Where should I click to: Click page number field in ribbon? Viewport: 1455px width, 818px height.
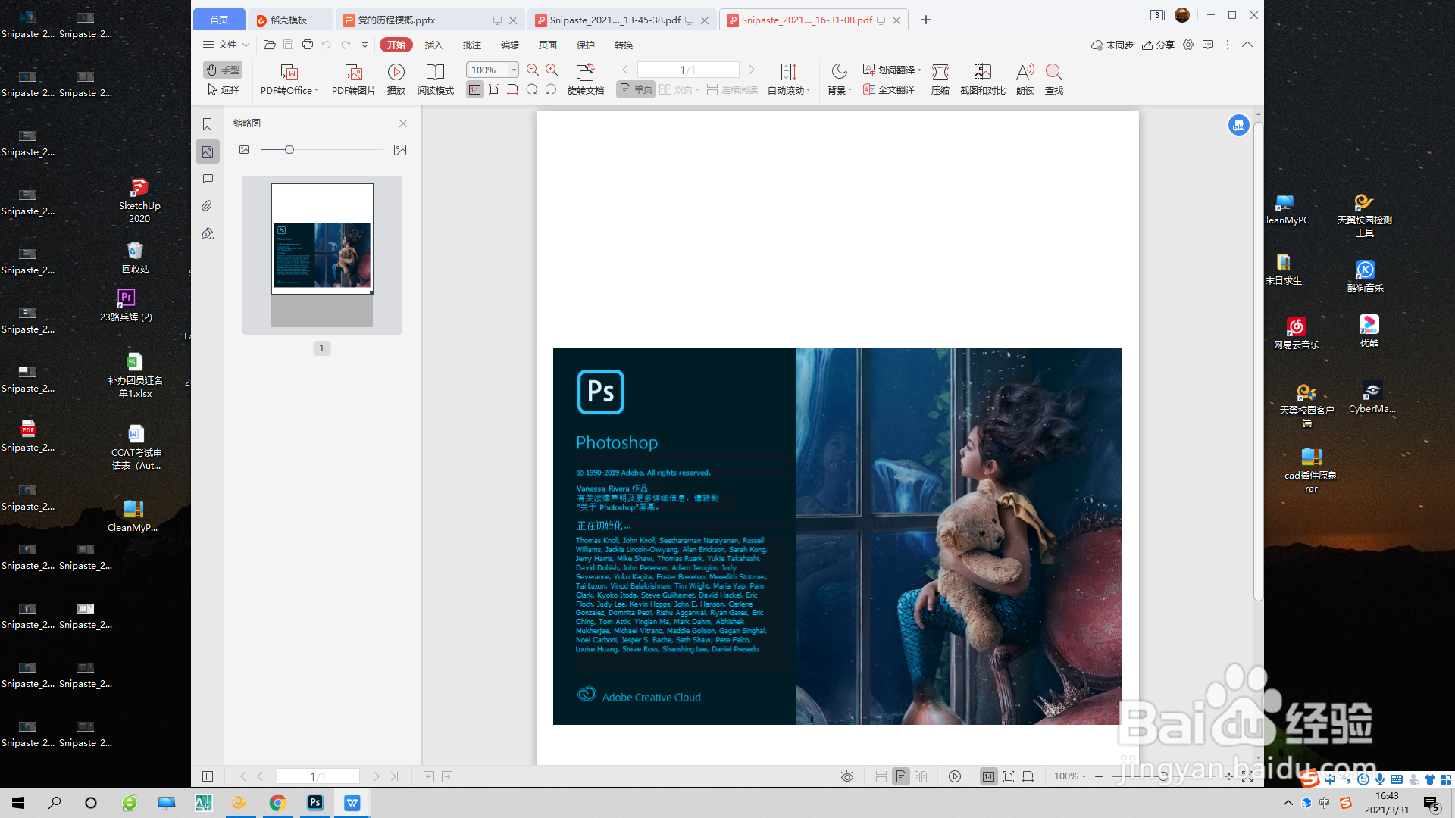[x=688, y=70]
